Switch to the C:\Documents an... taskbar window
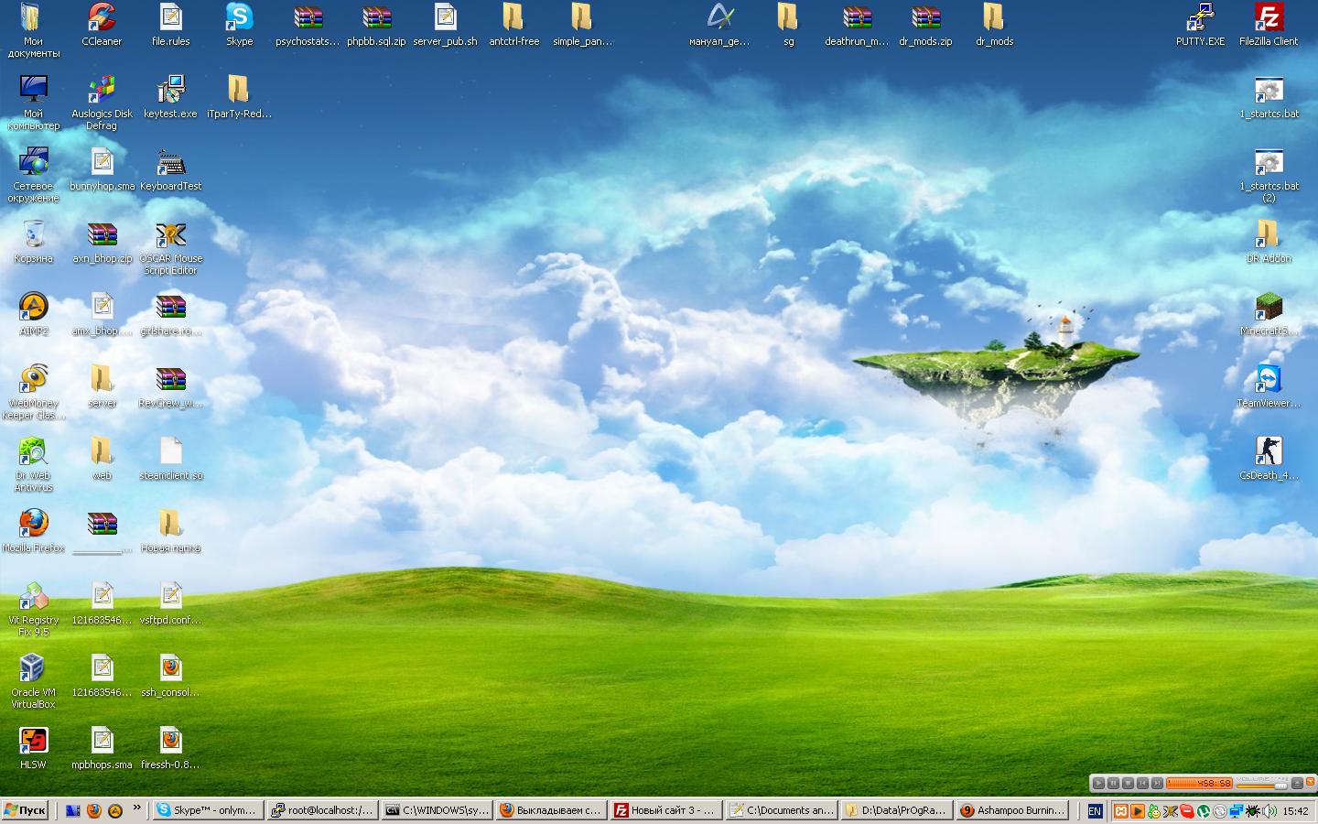The height and width of the screenshot is (824, 1318). tap(782, 810)
